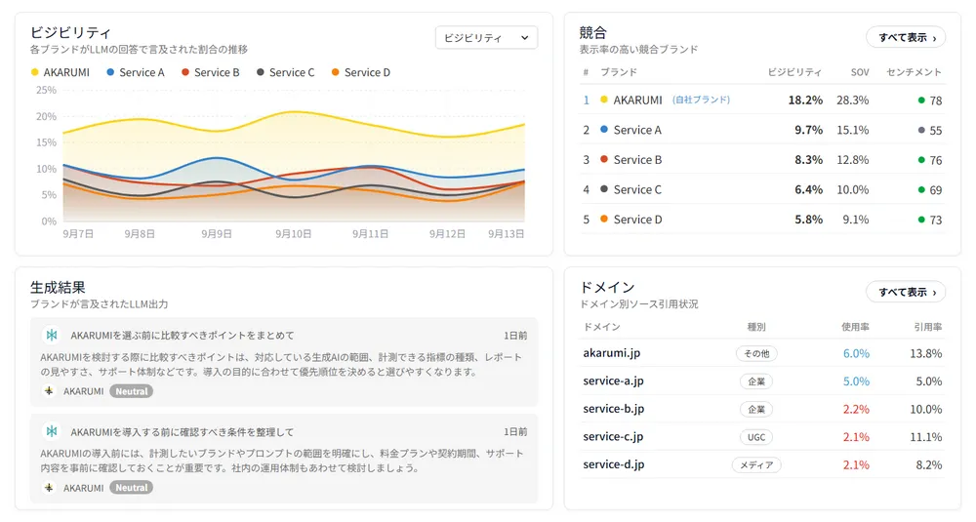976x522 pixels.
Task: Click LLM icon on 確認すべき条件 prompt
Action: tap(52, 431)
